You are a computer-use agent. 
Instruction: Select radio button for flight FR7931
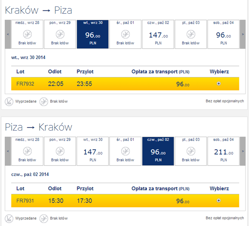point(219,200)
